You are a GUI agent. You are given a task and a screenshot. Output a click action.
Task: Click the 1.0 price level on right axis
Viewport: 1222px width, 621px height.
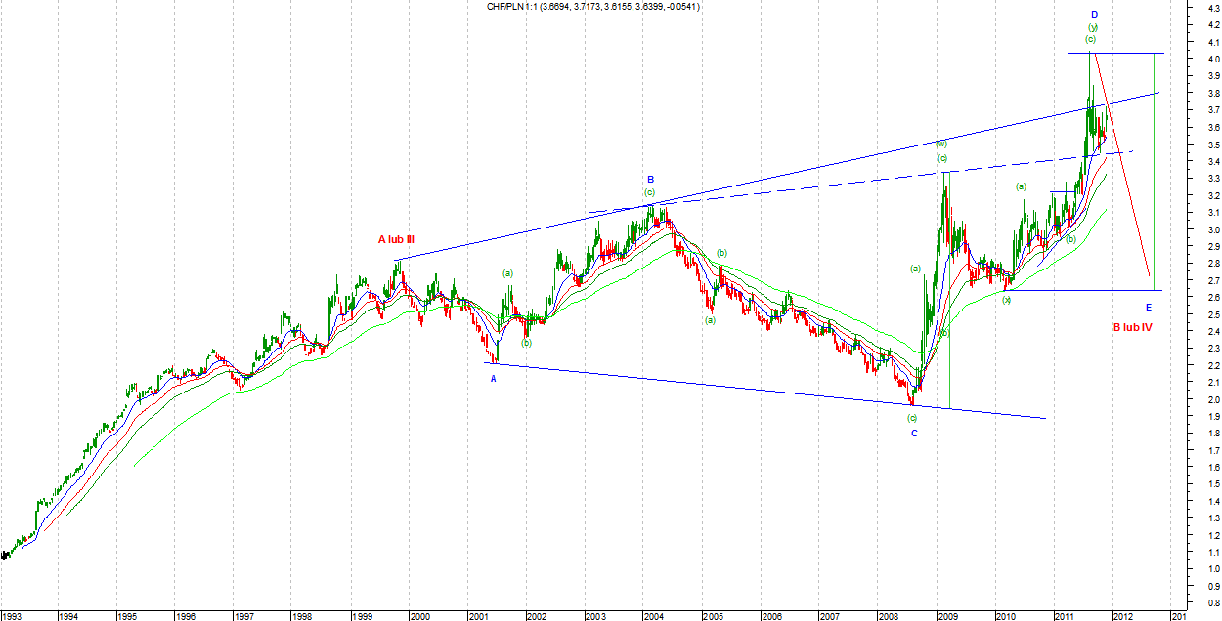click(1212, 569)
